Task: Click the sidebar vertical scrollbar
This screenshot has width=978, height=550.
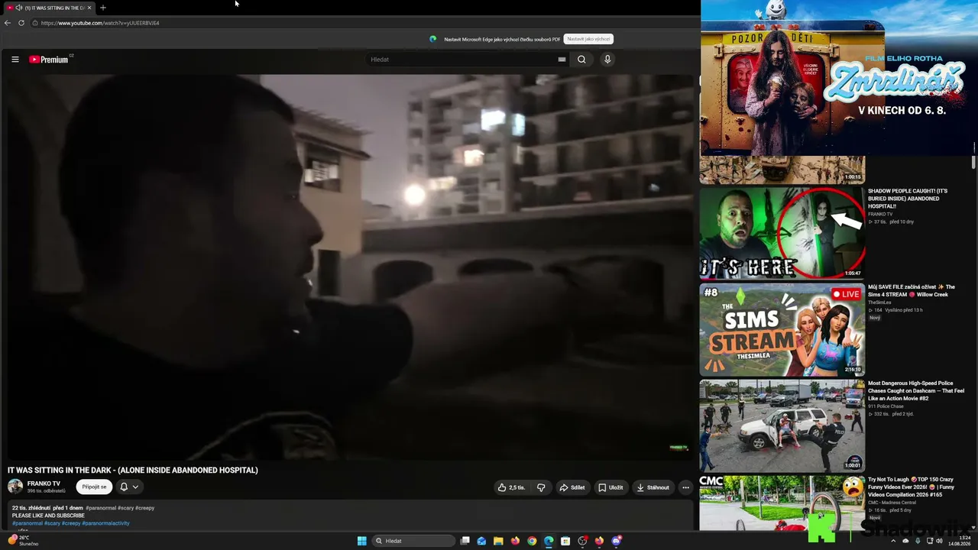Action: pyautogui.click(x=973, y=162)
